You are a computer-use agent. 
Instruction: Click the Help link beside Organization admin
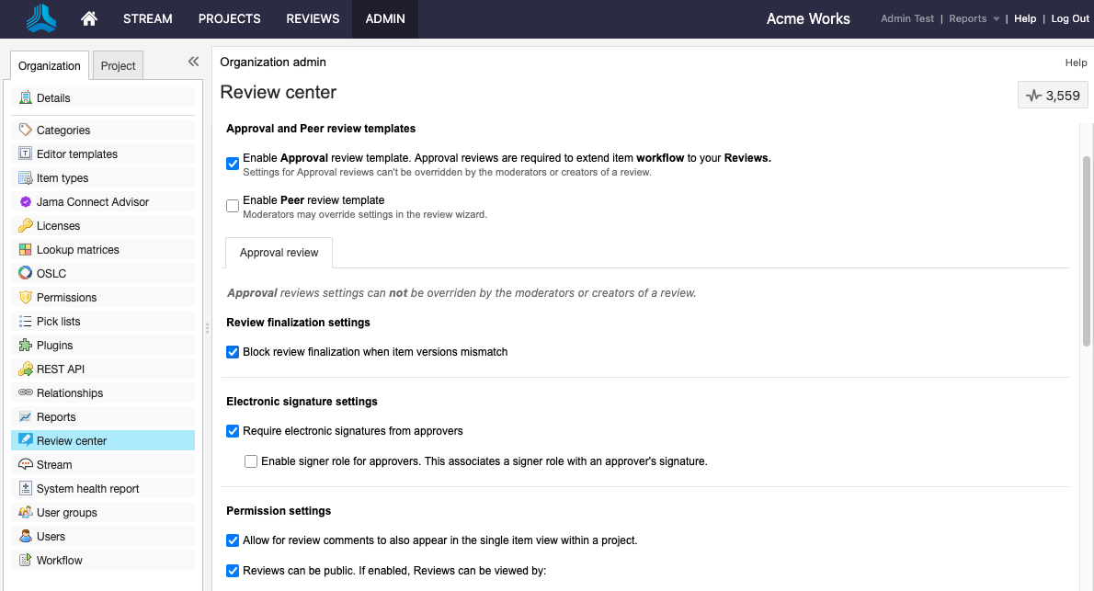(x=1076, y=63)
